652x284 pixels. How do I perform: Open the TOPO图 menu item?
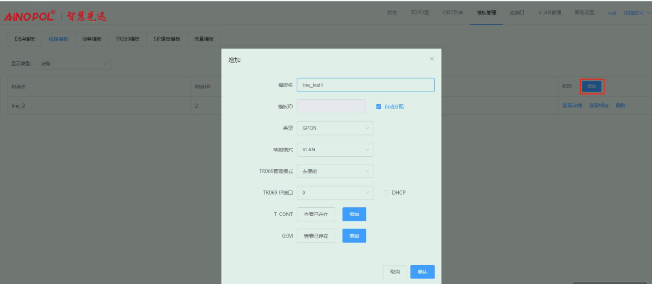pyautogui.click(x=419, y=13)
